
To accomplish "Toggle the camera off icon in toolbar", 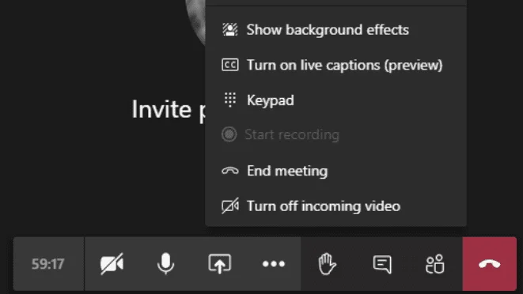I will tap(112, 264).
